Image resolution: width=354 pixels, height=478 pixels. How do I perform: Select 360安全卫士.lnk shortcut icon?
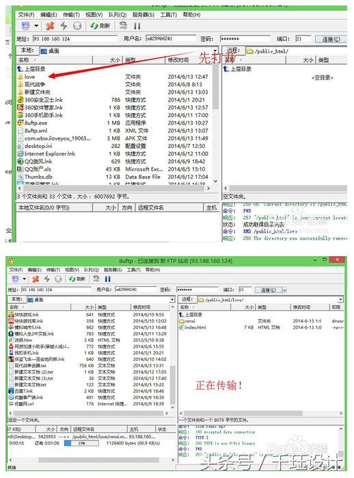tap(20, 100)
